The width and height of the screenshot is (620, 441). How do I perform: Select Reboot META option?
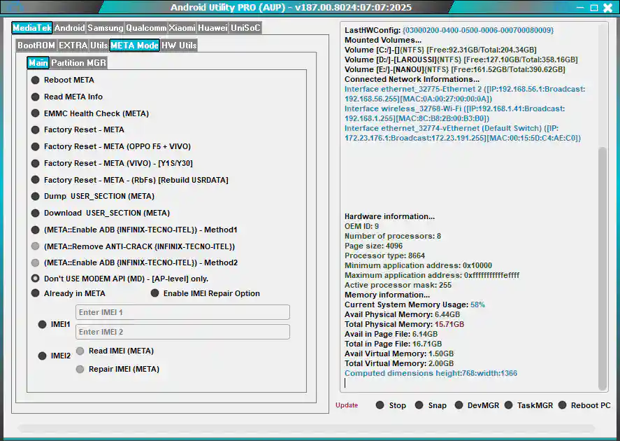point(62,80)
